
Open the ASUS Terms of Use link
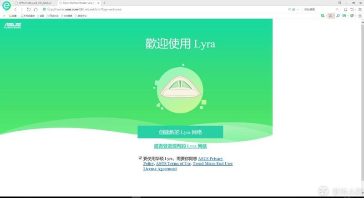[x=173, y=163]
